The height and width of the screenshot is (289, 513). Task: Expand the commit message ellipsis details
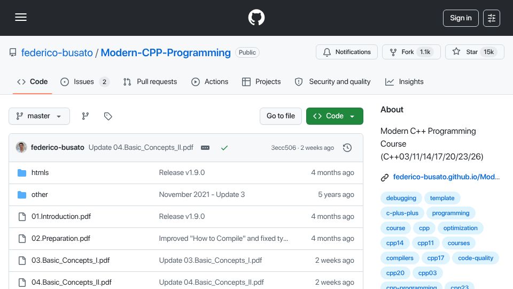pyautogui.click(x=205, y=148)
